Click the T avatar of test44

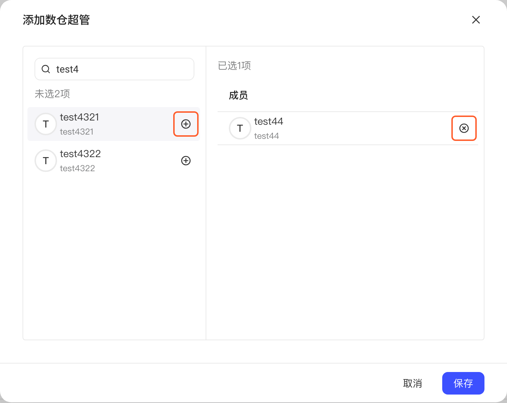pyautogui.click(x=240, y=128)
